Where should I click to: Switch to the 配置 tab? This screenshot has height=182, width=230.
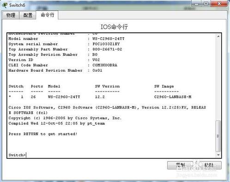coord(28,15)
